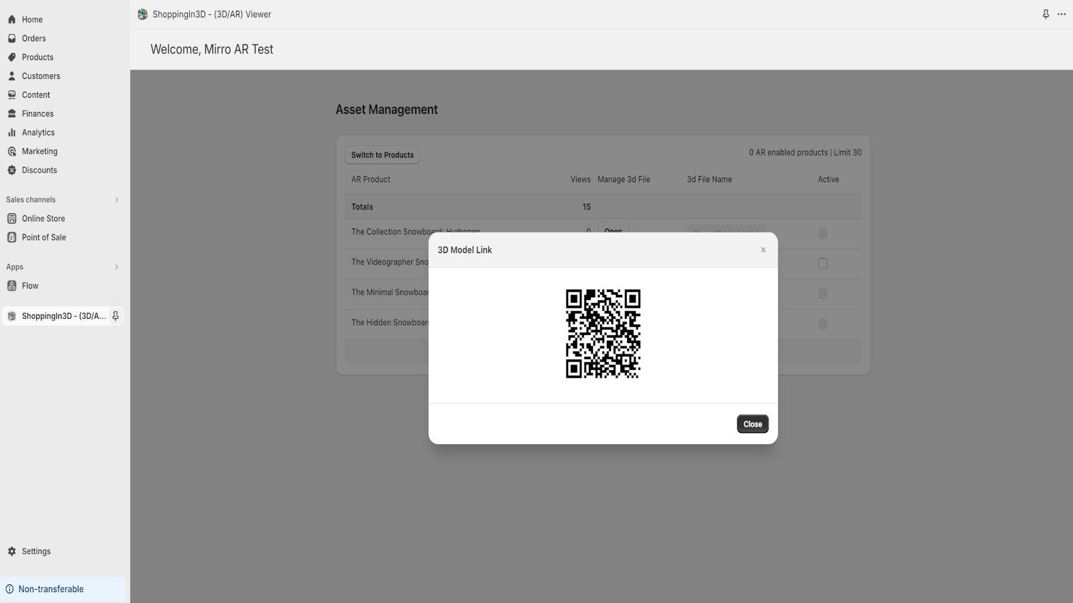
Task: Open Finances section
Action: point(38,113)
